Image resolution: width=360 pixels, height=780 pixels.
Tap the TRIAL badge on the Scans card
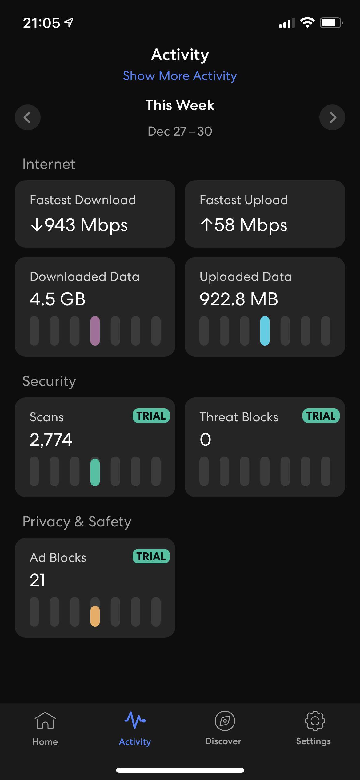[x=151, y=416]
